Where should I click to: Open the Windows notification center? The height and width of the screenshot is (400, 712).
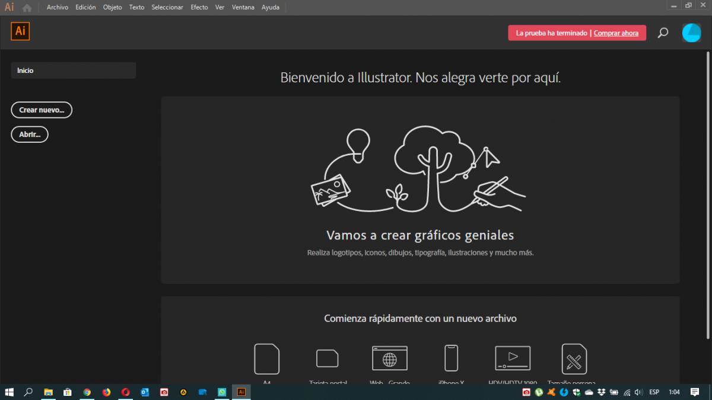[695, 392]
